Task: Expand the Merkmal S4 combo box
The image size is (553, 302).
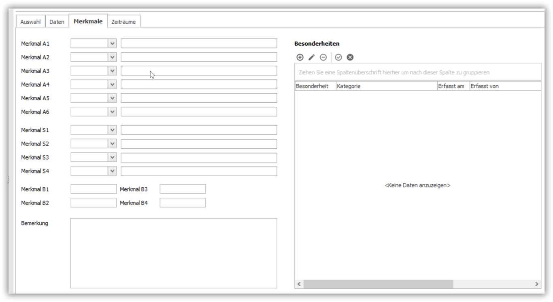Action: (x=112, y=171)
